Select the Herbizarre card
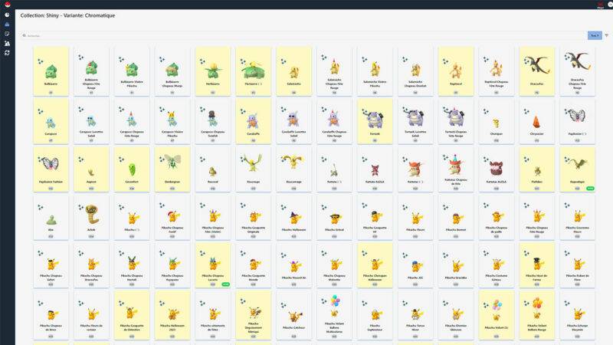The width and height of the screenshot is (613, 345). pos(213,71)
